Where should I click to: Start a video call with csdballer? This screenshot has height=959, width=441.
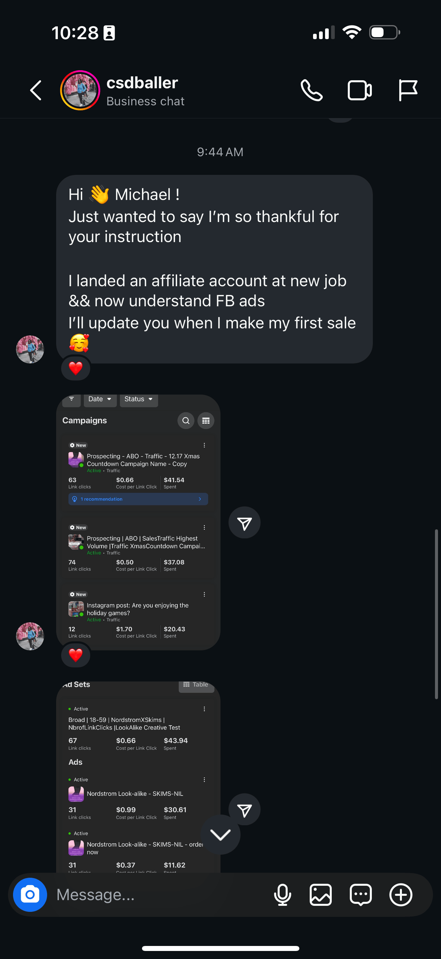(x=359, y=91)
